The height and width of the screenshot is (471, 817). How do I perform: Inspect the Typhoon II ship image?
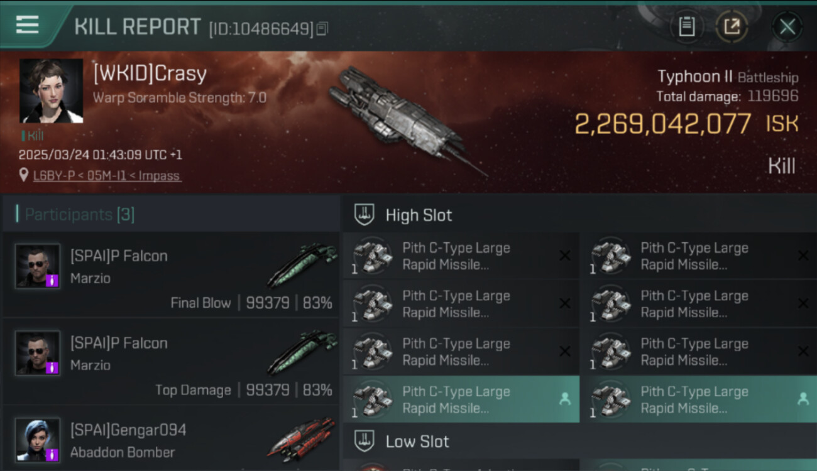pos(405,119)
